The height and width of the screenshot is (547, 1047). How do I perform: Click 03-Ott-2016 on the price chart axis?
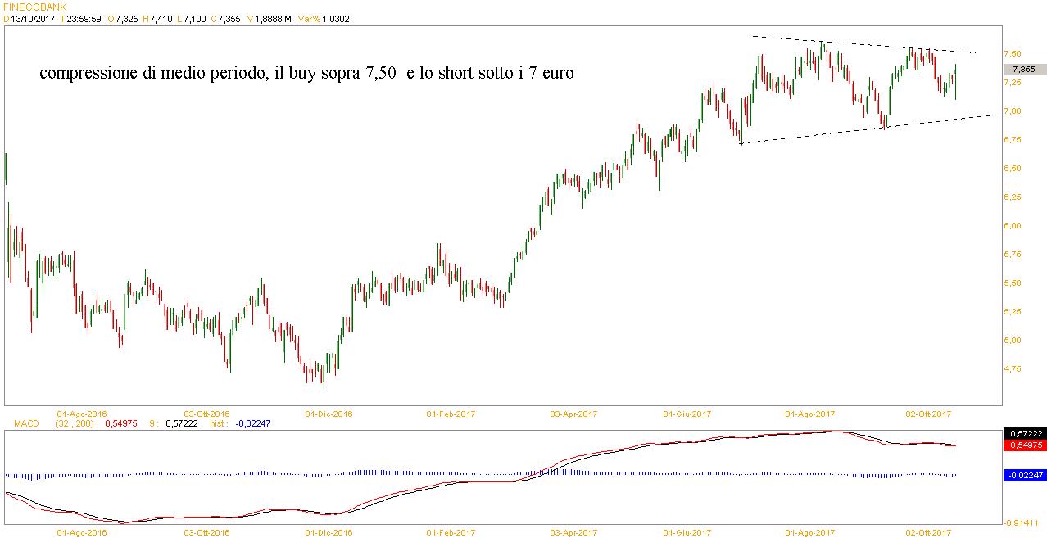point(206,414)
